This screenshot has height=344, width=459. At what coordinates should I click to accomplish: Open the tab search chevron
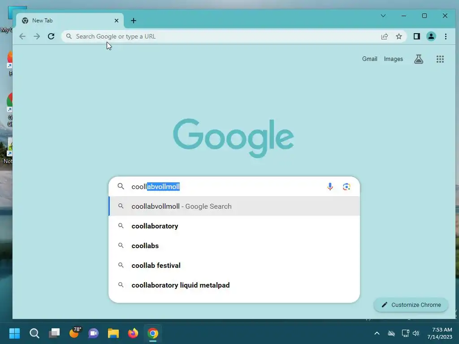383,16
